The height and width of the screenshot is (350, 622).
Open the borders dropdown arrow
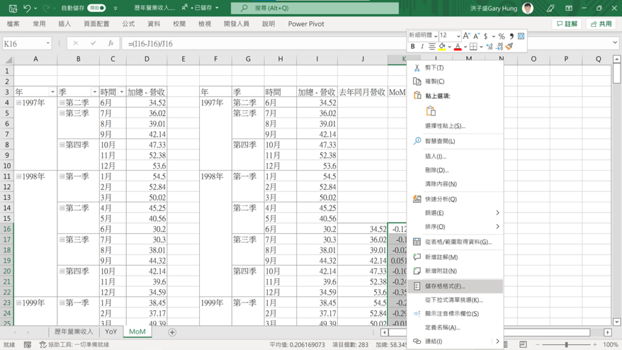coord(481,47)
